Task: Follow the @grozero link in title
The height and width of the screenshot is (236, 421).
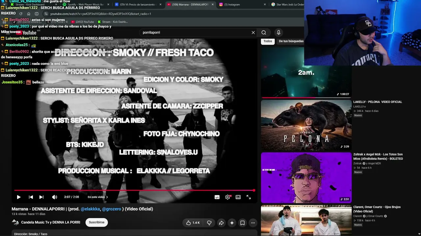Action: click(111, 209)
